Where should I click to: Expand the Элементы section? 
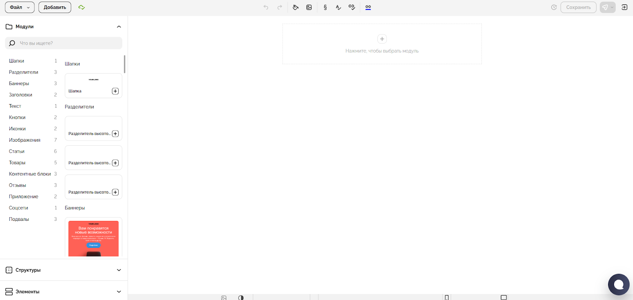[119, 292]
